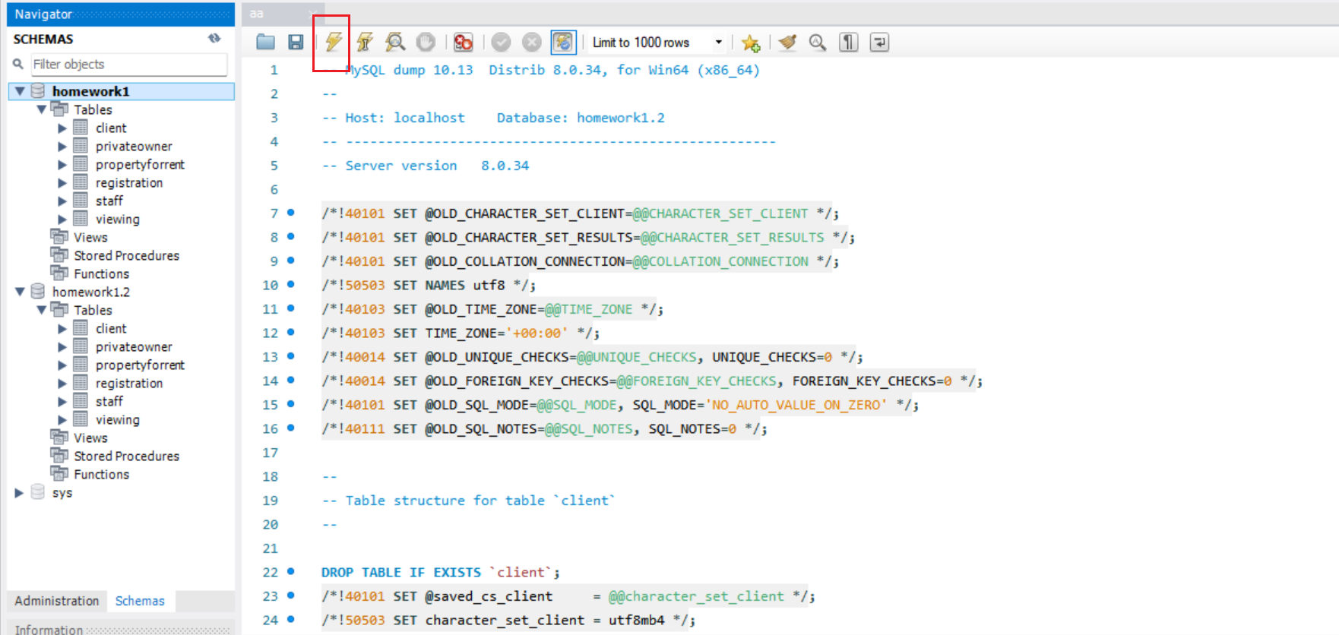Click the Navigator panel header
The height and width of the screenshot is (635, 1339).
point(121,14)
